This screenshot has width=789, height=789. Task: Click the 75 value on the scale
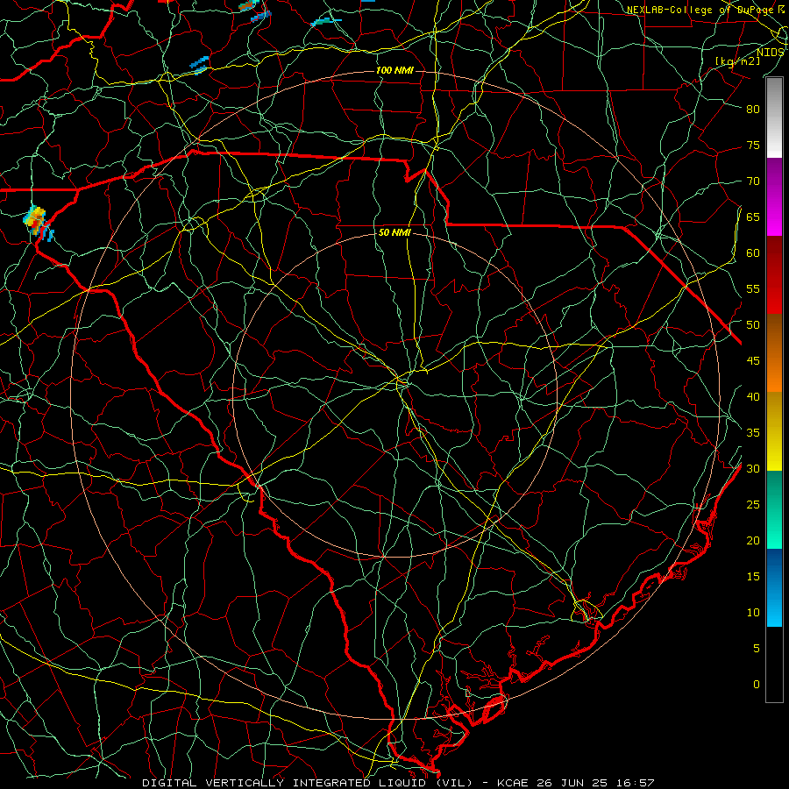tap(753, 146)
